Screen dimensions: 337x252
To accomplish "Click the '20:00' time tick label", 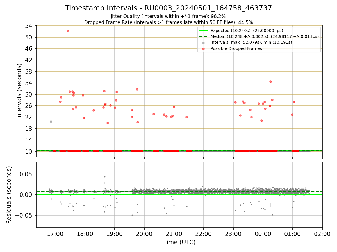I will point(144,234).
